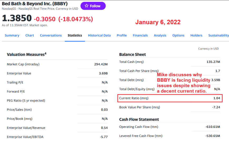Open the Summary tab

pyautogui.click(x=12, y=35)
